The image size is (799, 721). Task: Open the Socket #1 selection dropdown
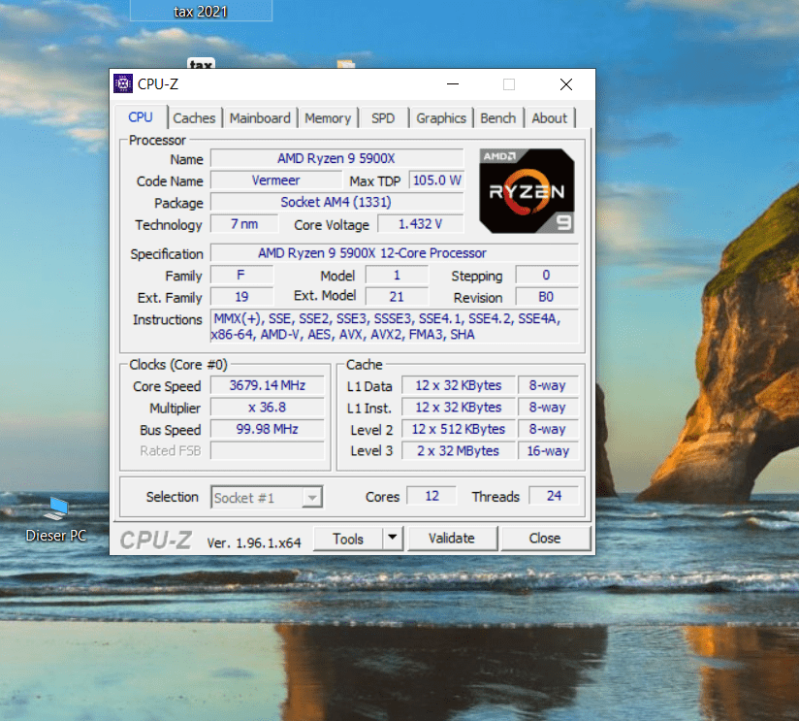(x=267, y=497)
